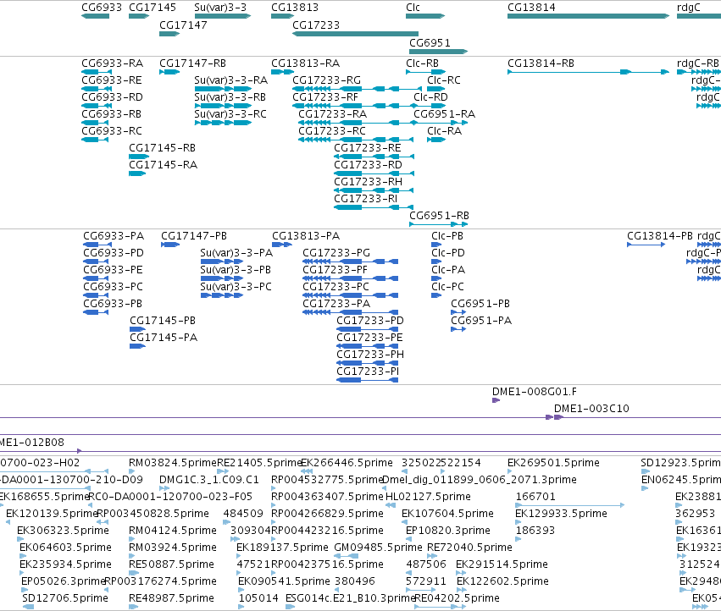Screen dimensions: 721x611
Task: Select the CG17233 gene label
Action: pos(316,25)
